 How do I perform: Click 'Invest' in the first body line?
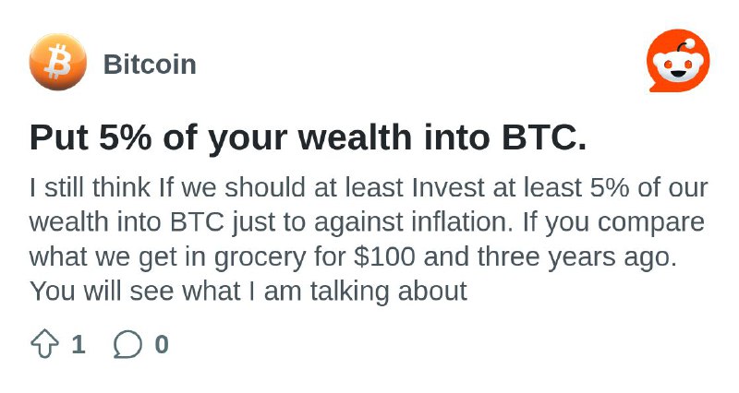pos(448,187)
